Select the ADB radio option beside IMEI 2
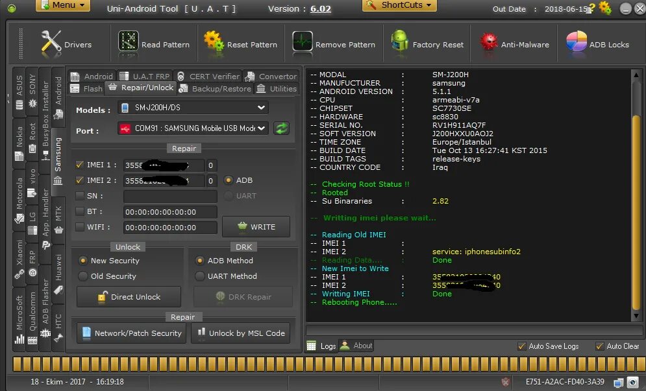The height and width of the screenshot is (391, 646). 228,180
